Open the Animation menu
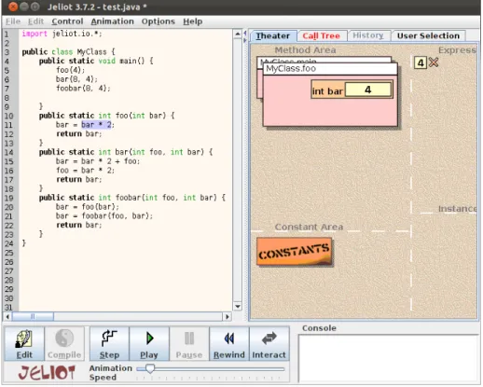483x387 pixels. click(112, 21)
